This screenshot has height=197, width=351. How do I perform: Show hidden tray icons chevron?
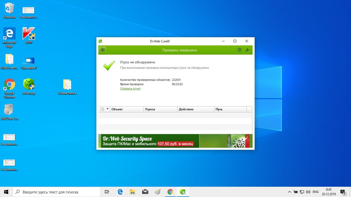click(290, 192)
